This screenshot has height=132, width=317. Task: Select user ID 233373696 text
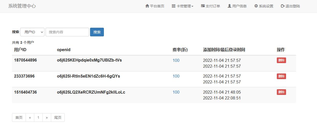click(24, 76)
